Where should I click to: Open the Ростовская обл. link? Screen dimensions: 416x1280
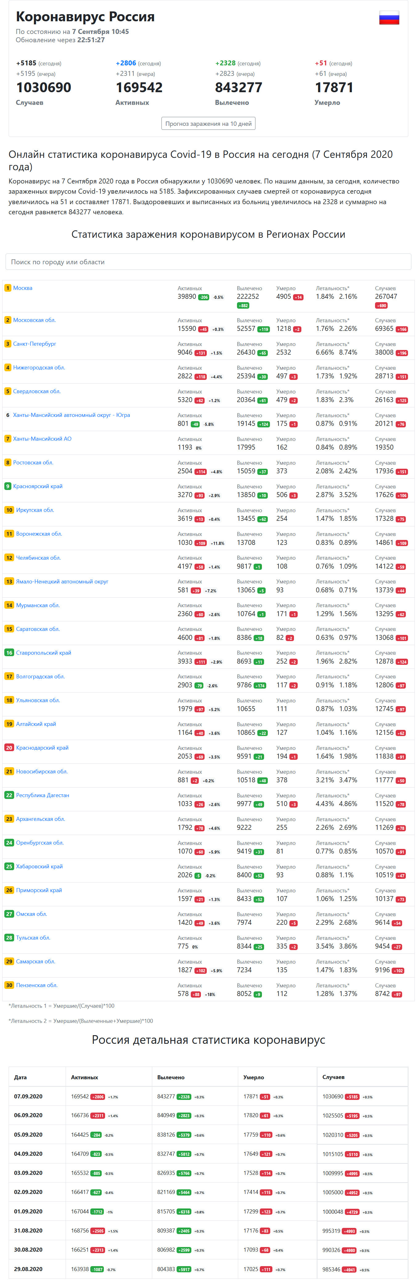pyautogui.click(x=33, y=463)
